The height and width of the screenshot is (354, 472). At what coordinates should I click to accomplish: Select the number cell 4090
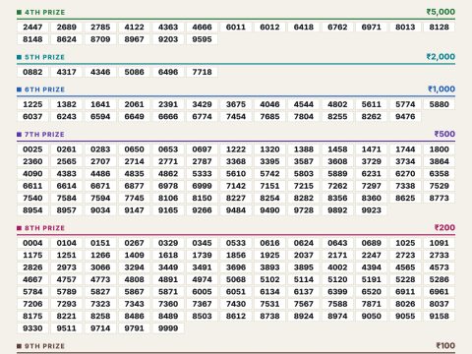(x=32, y=174)
